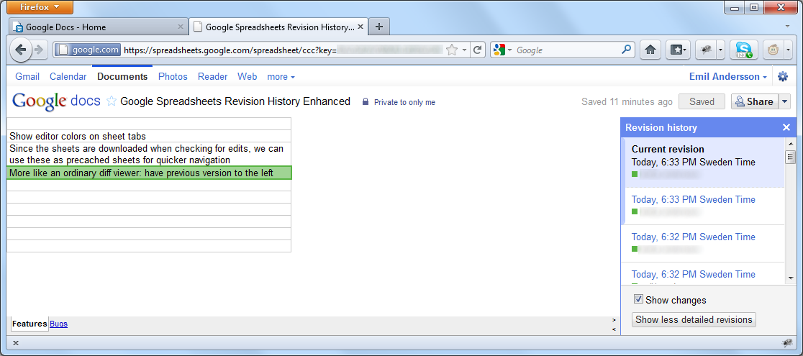
Task: Click the search magnifier icon
Action: click(x=626, y=50)
